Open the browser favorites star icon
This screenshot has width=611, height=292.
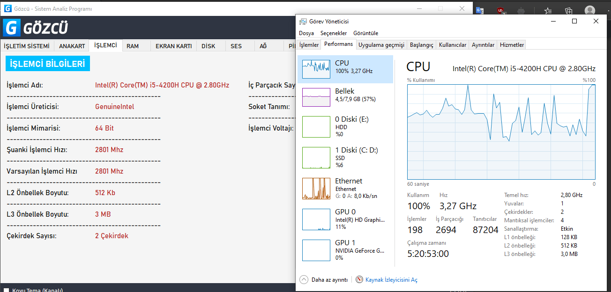coord(548,10)
